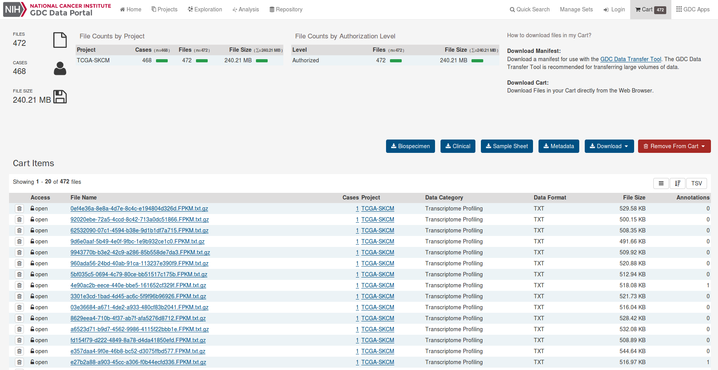Download the Sample Sheet
Screen dimensions: 718x370
click(507, 146)
